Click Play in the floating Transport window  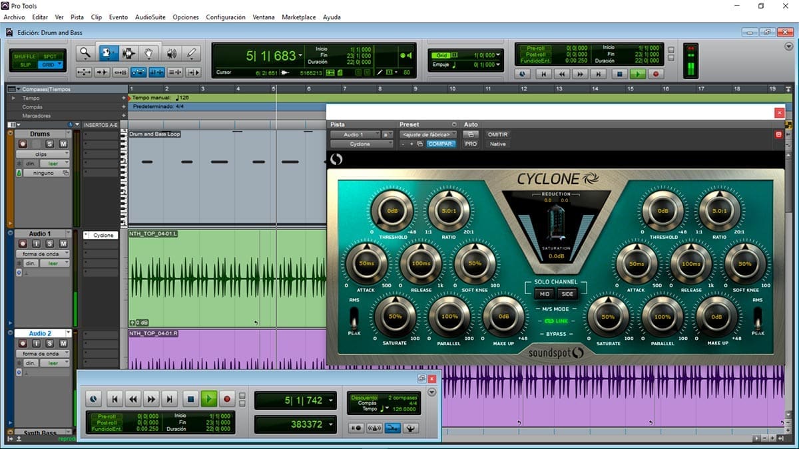[x=209, y=399]
